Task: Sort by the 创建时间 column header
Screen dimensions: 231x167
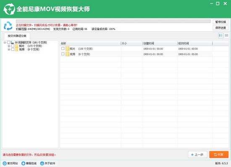Action: pos(160,43)
